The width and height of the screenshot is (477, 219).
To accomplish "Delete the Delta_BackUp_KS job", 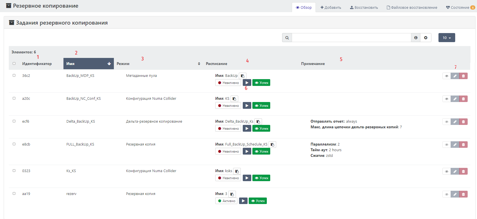I will [463, 122].
